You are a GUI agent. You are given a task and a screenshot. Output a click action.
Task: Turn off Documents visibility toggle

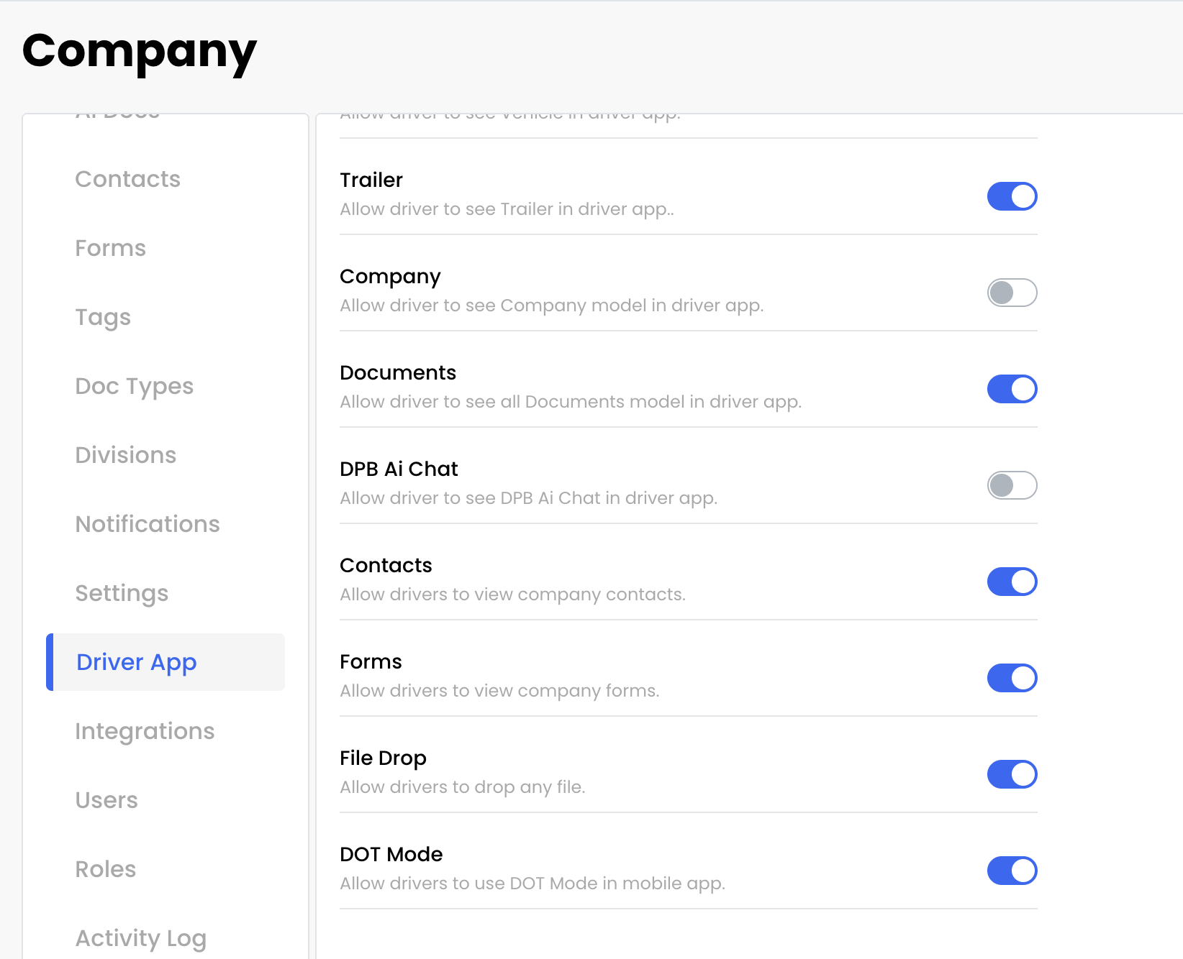pyautogui.click(x=1012, y=389)
